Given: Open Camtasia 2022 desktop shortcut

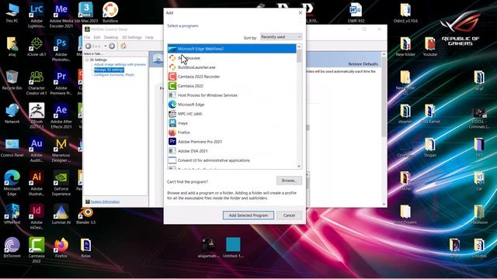Looking at the screenshot, I should click(36, 250).
